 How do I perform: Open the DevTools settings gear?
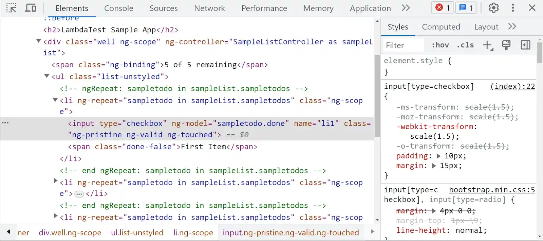tap(493, 8)
